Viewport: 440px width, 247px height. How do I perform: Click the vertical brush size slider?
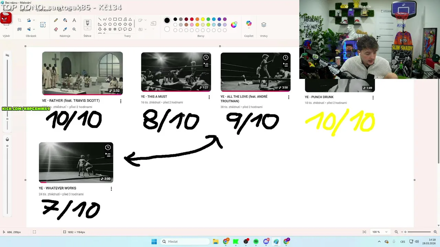click(x=7, y=94)
